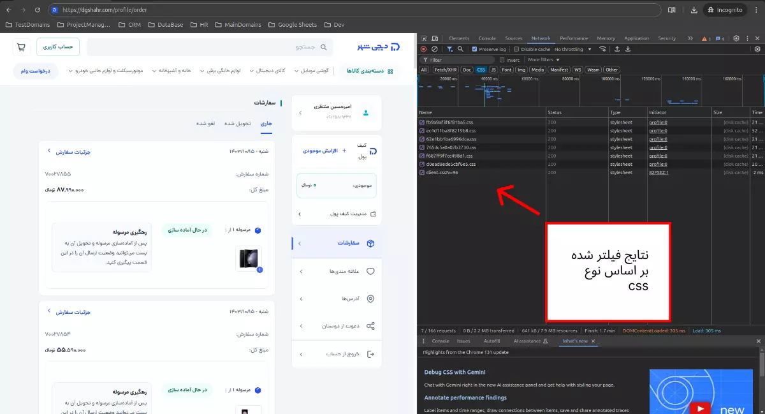Export HAR file using the download icon
This screenshot has width=765, height=414.
627,50
